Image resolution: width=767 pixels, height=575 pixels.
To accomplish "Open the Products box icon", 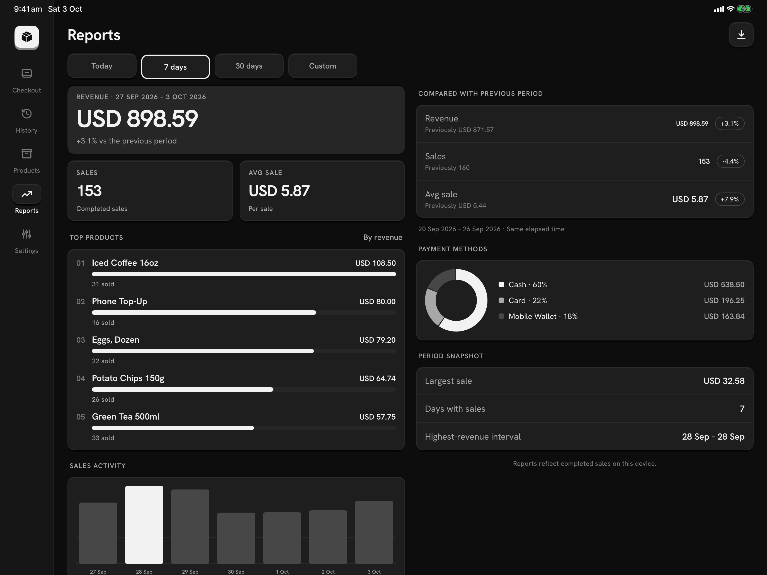I will (27, 154).
